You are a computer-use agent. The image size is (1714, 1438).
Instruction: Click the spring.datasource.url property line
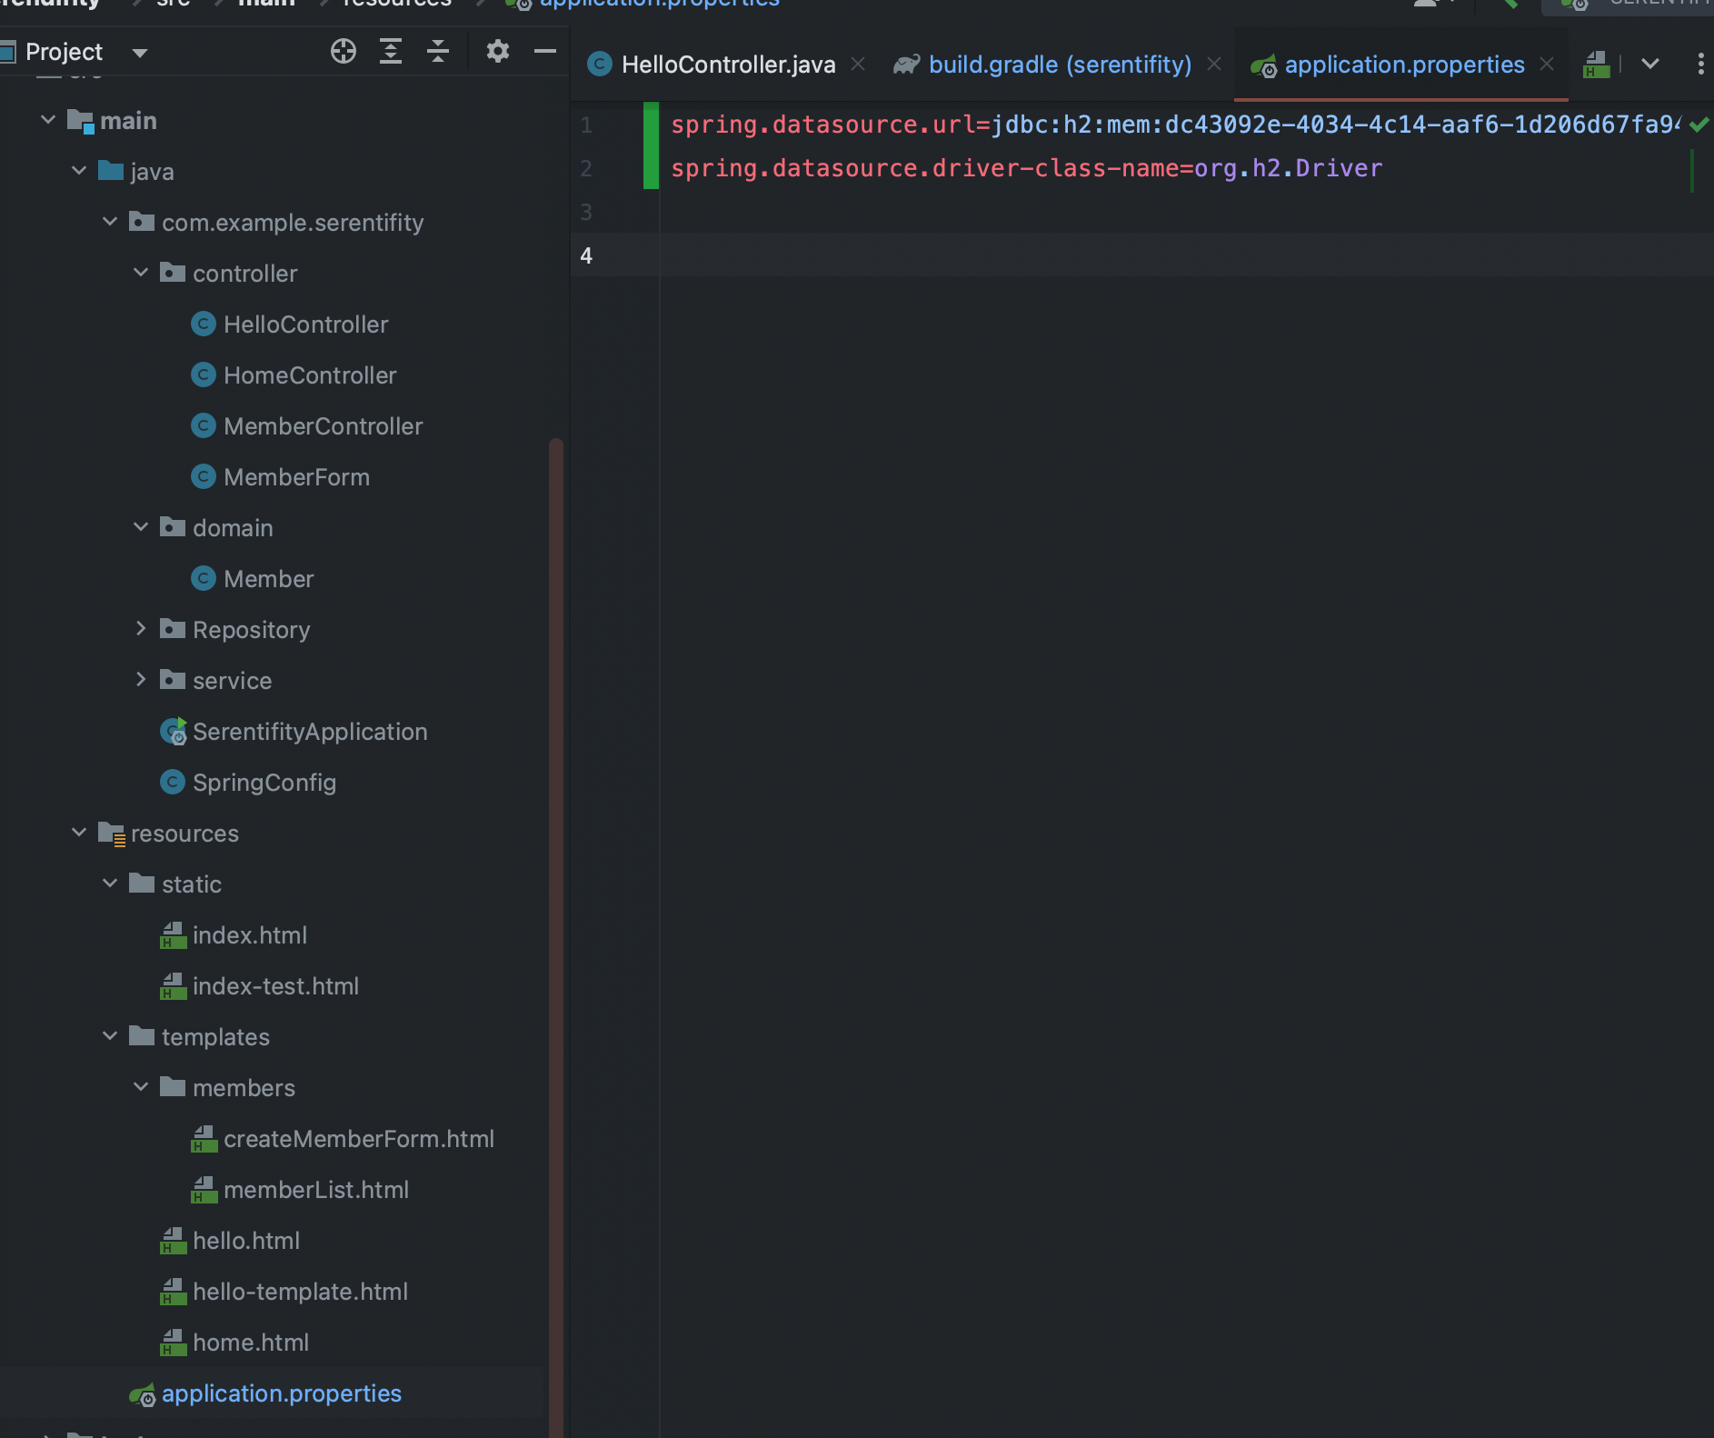click(1175, 125)
